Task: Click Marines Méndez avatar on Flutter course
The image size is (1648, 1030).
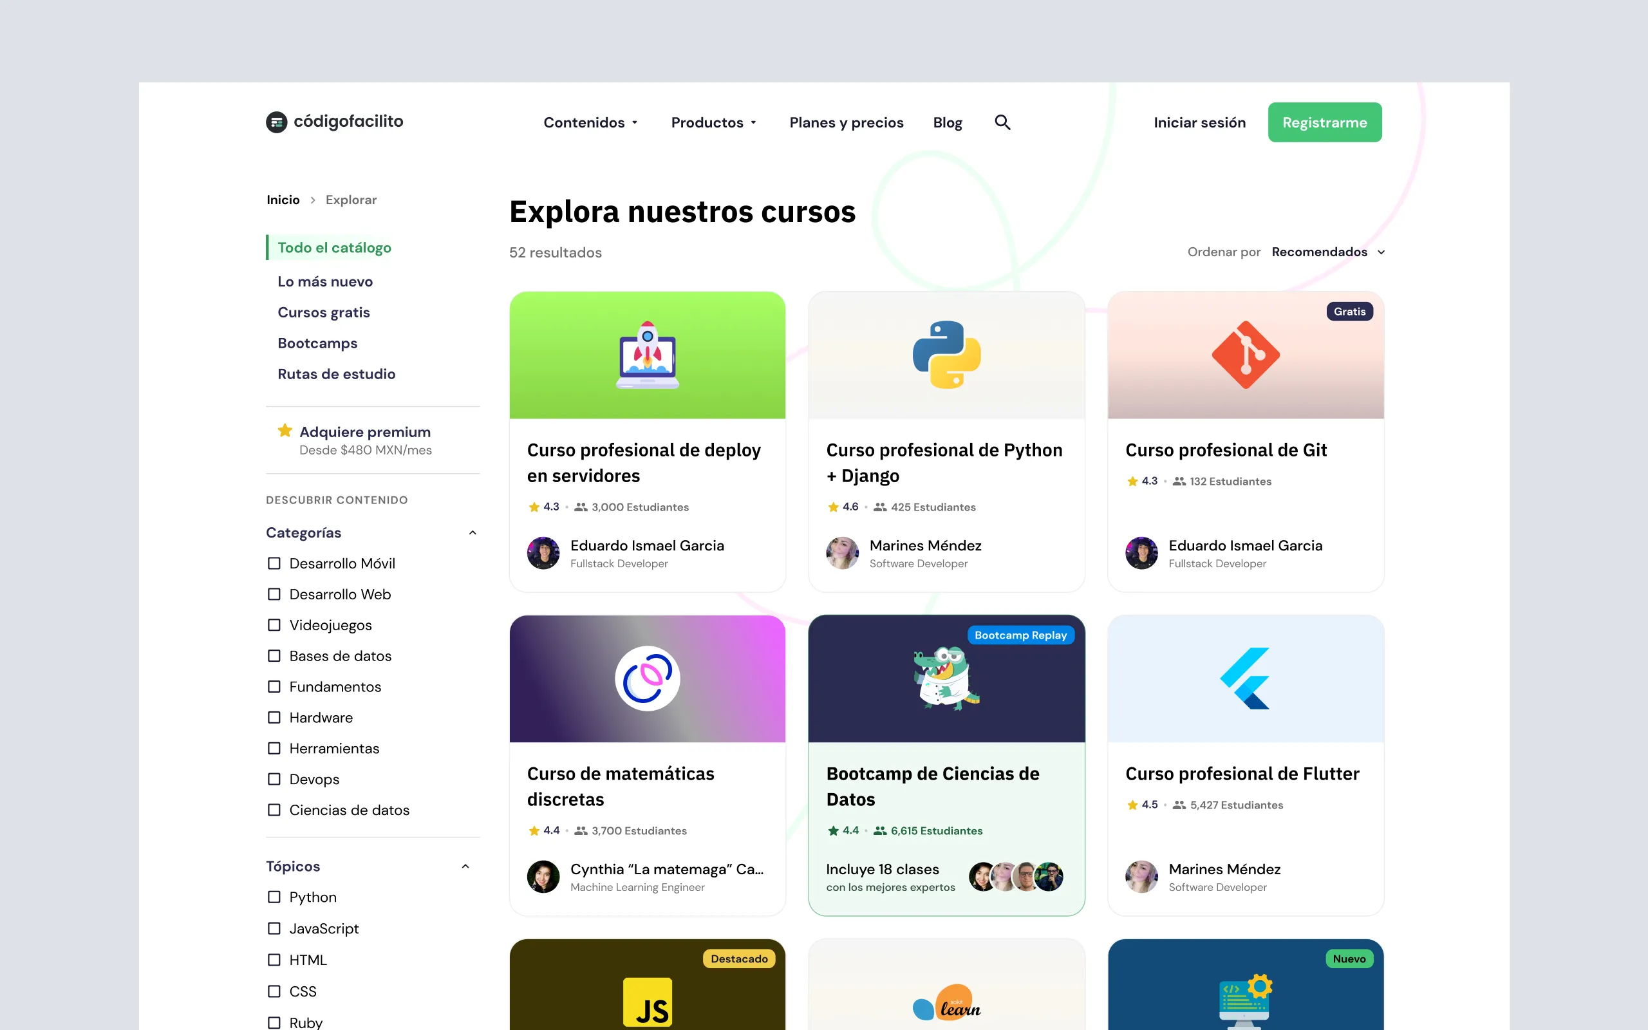Action: coord(1141,877)
